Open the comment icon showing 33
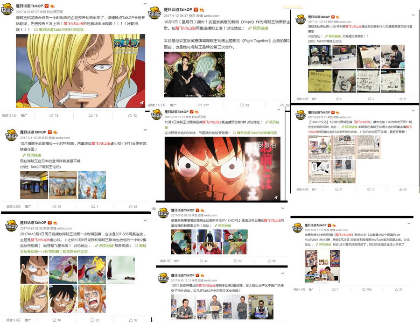The image size is (420, 323). click(244, 105)
